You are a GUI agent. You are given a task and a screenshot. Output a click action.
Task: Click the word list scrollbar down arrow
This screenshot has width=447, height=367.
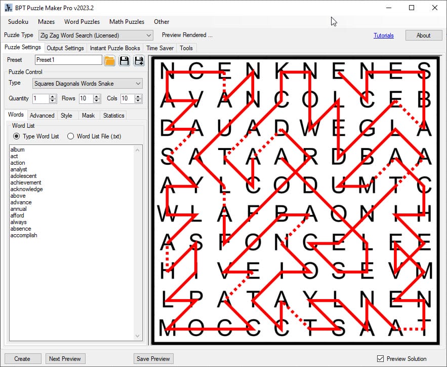coord(138,336)
